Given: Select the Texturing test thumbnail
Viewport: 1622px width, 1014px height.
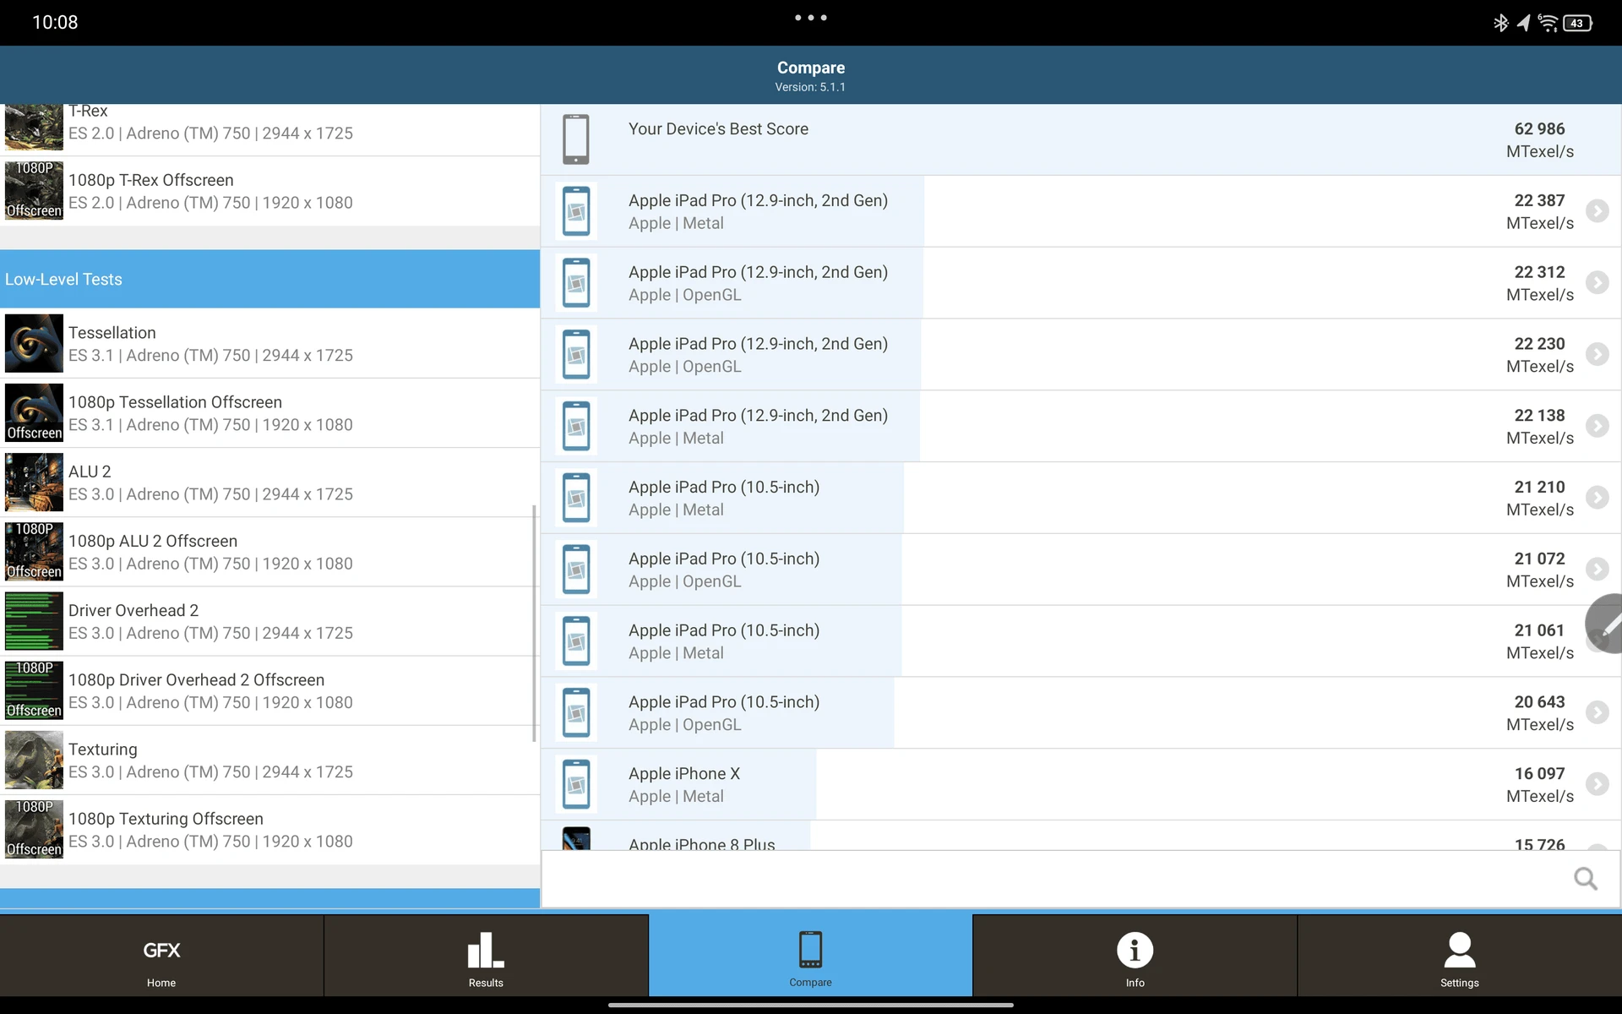Looking at the screenshot, I should click(34, 760).
